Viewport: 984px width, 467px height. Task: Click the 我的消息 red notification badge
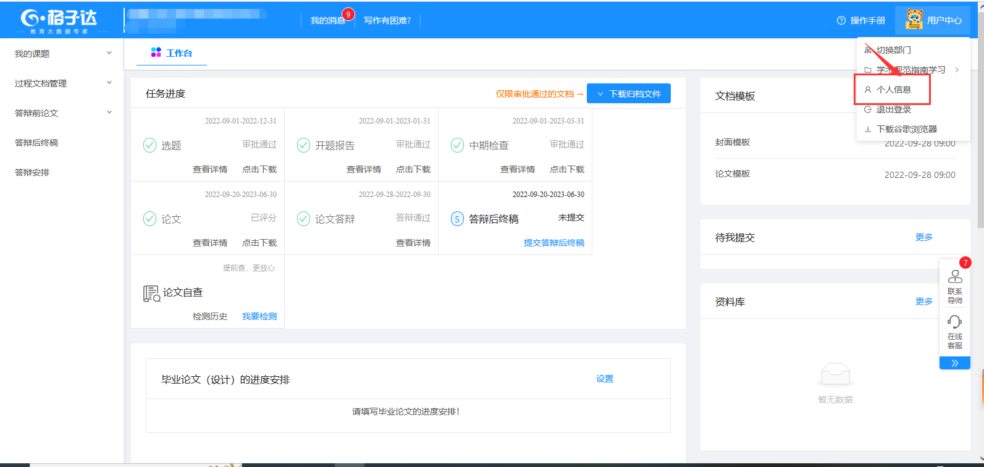point(348,14)
